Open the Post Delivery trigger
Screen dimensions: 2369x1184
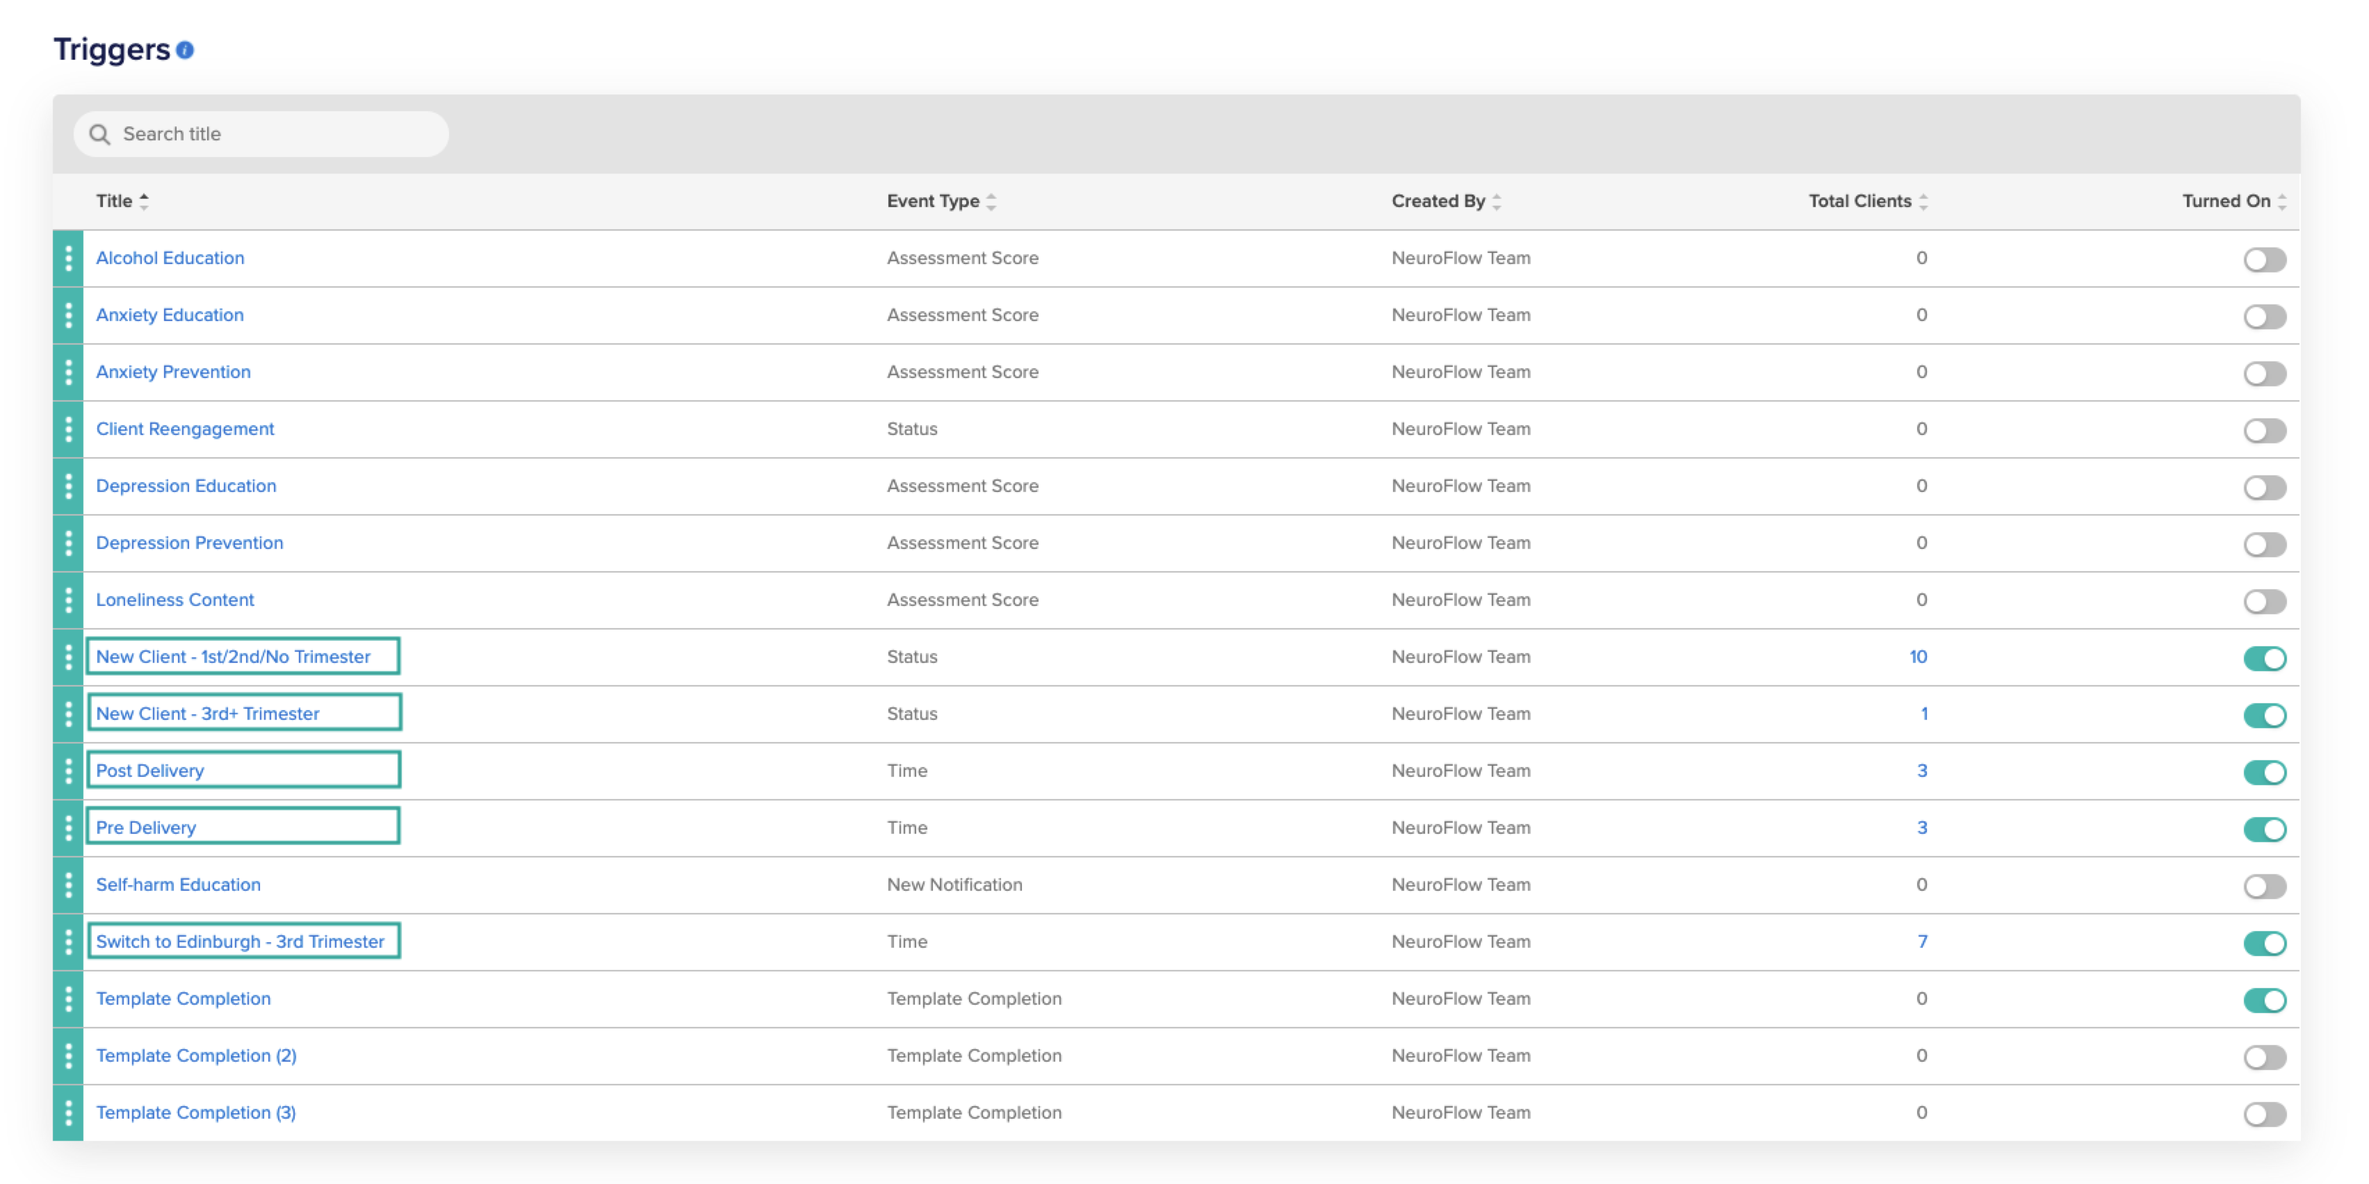coord(150,771)
